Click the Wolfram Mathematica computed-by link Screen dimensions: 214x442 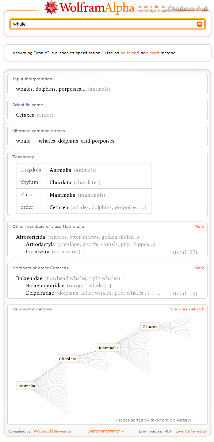(x=52, y=431)
